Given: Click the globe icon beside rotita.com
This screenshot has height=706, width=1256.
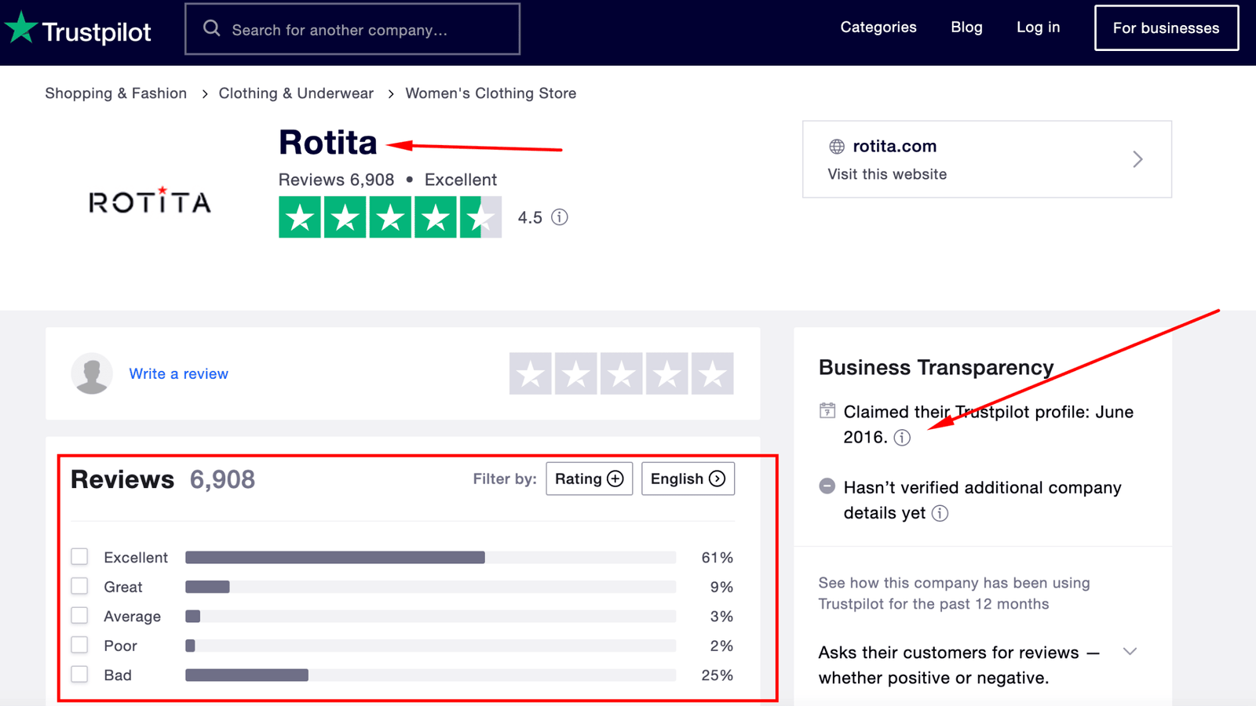Looking at the screenshot, I should coord(836,146).
